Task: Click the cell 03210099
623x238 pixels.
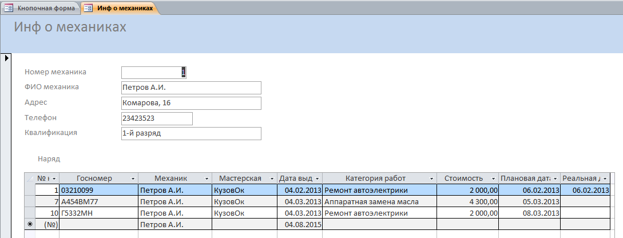Action: (x=98, y=190)
